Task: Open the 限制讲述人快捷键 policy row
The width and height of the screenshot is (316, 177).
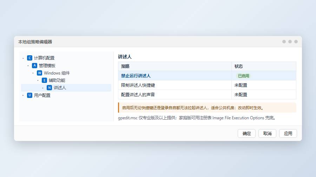Action: tap(207, 85)
